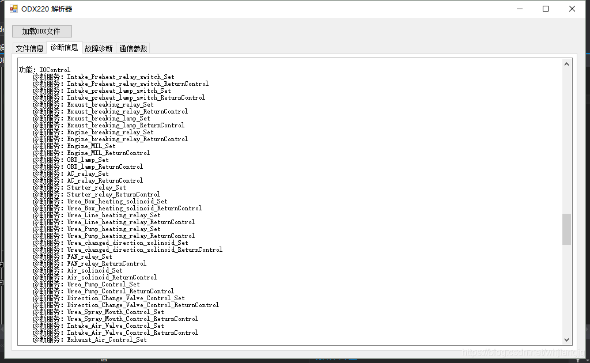The width and height of the screenshot is (590, 363).
Task: Click the AC_relay_Set line
Action: (71, 174)
